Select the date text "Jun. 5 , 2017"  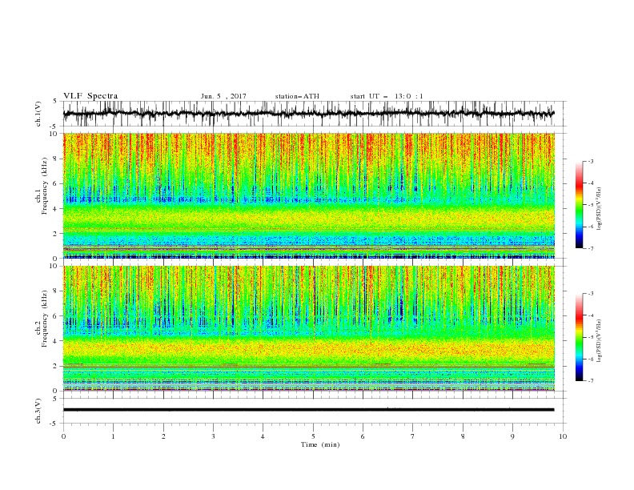(x=223, y=96)
